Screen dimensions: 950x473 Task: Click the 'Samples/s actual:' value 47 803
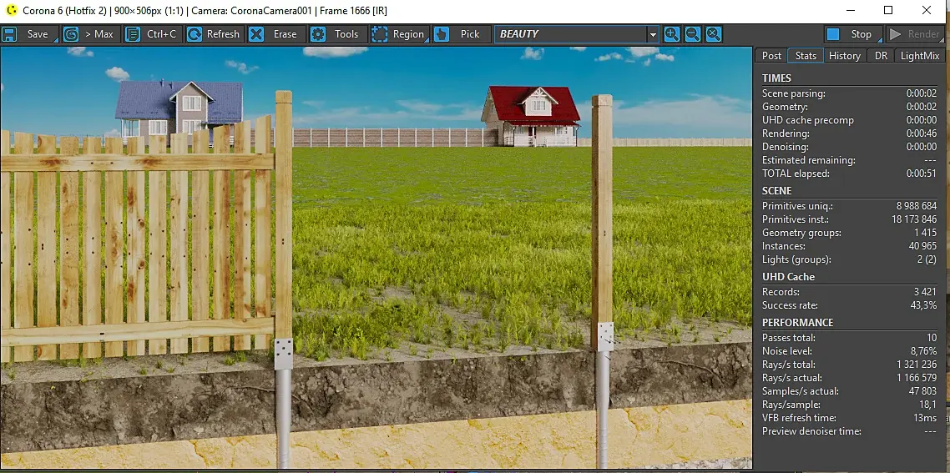point(922,391)
